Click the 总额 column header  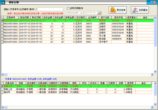(x=121, y=83)
